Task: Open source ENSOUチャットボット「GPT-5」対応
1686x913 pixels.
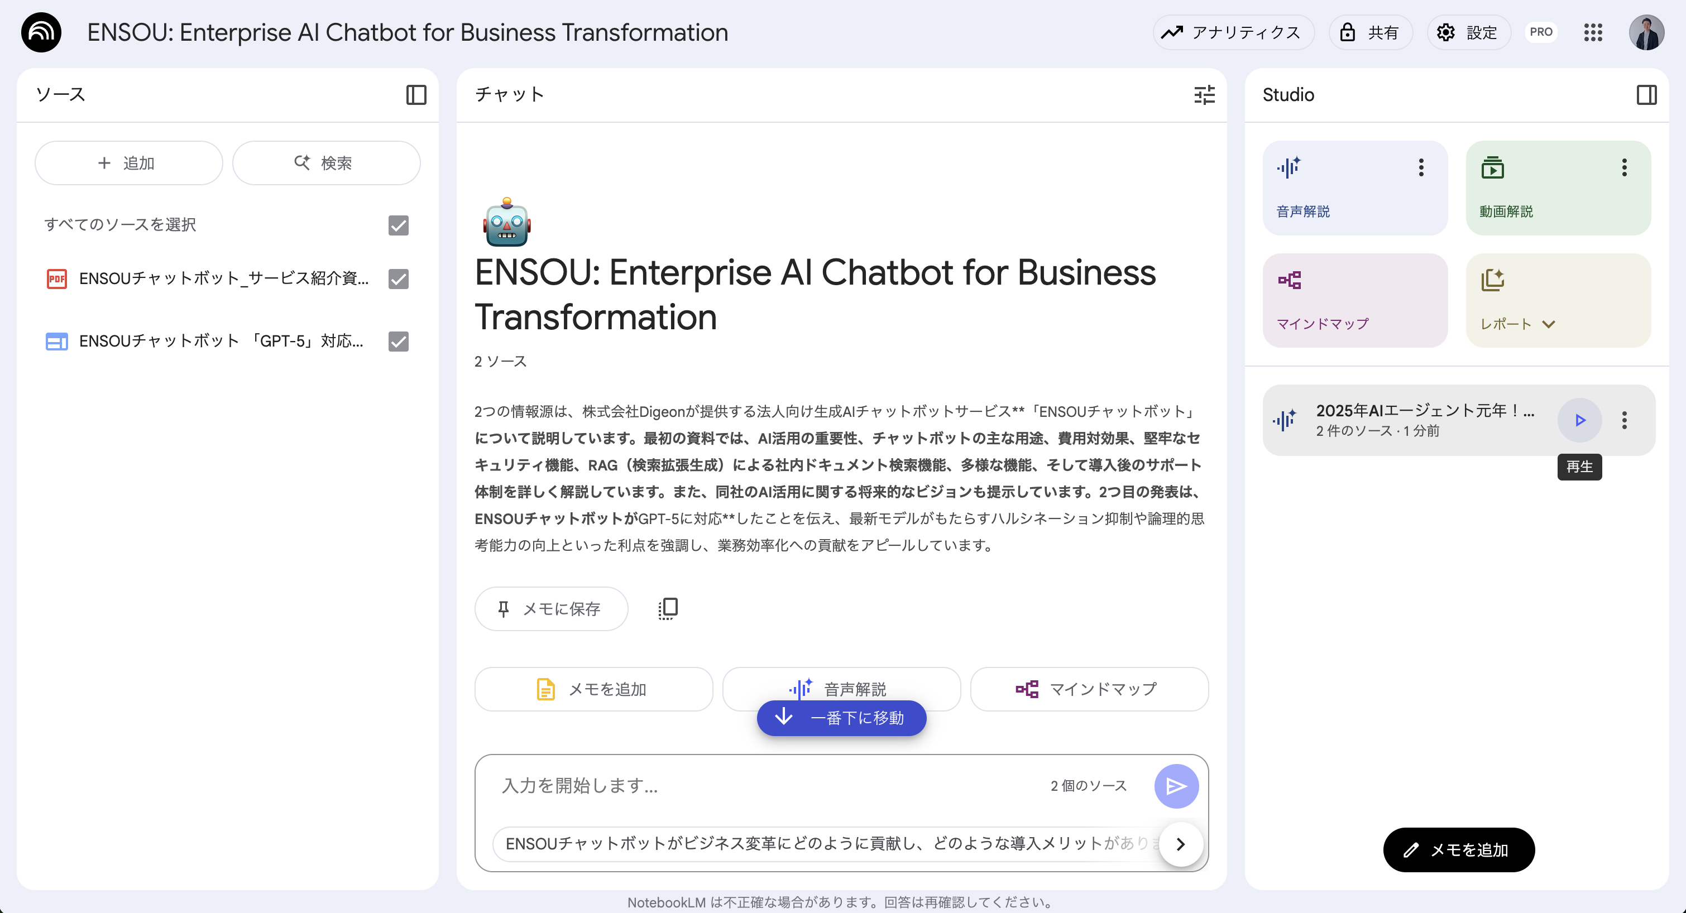Action: pyautogui.click(x=221, y=341)
